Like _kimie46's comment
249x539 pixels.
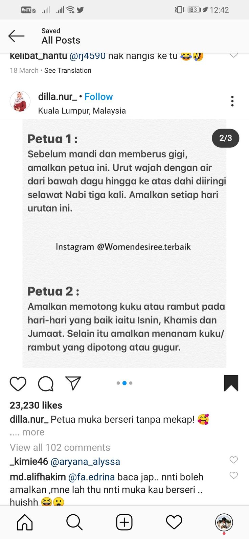click(x=233, y=460)
